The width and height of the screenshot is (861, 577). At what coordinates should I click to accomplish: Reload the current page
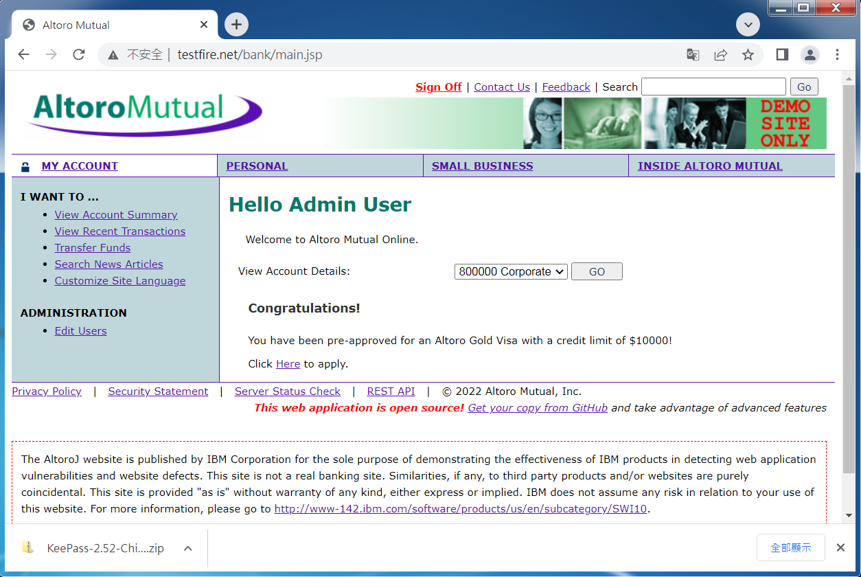(x=79, y=55)
